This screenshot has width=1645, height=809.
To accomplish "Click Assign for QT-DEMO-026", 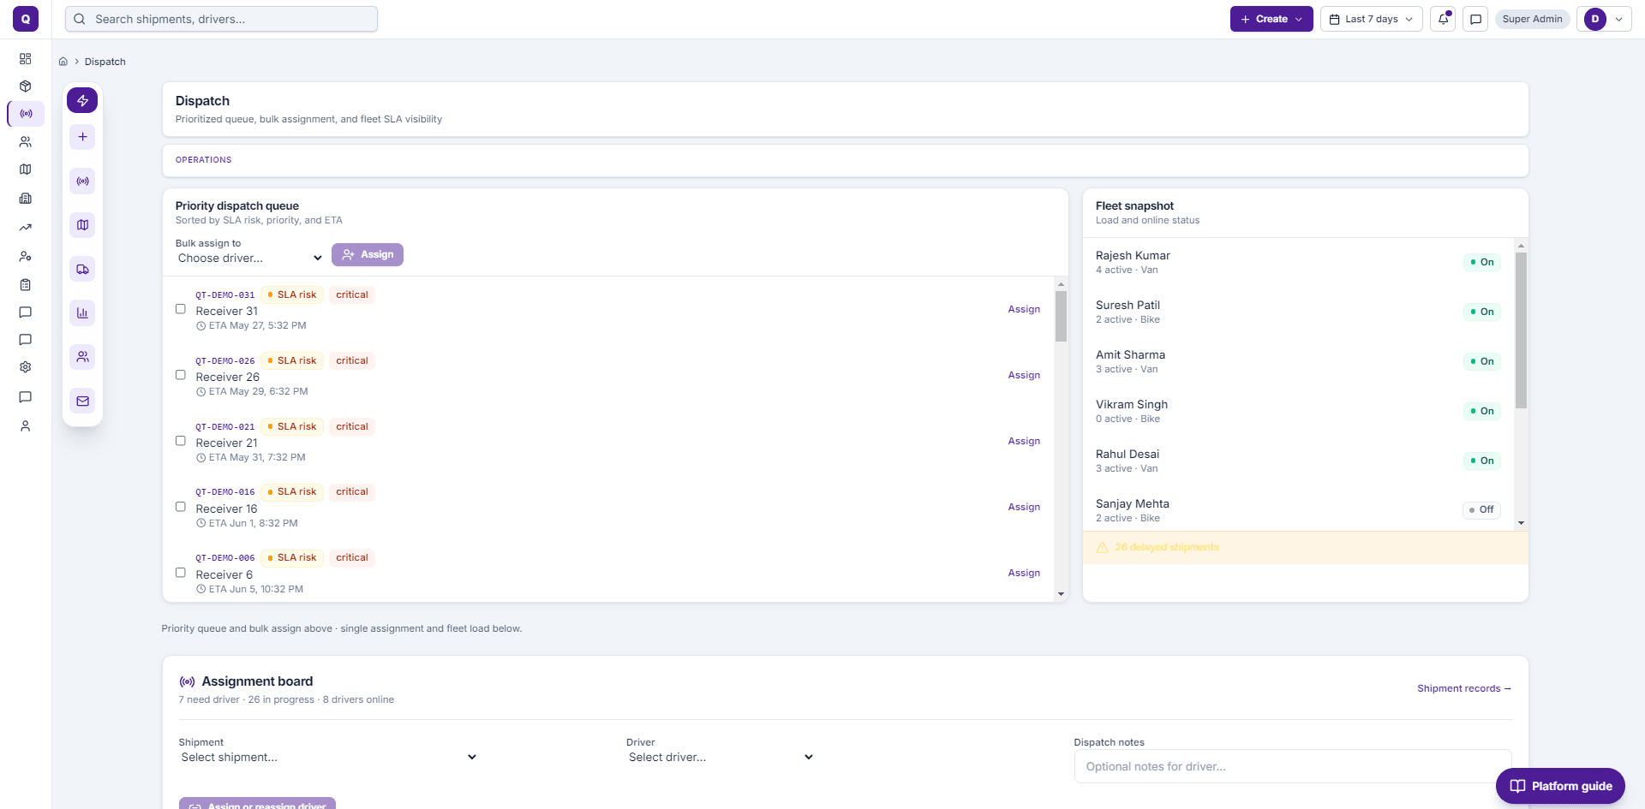I will (1024, 375).
